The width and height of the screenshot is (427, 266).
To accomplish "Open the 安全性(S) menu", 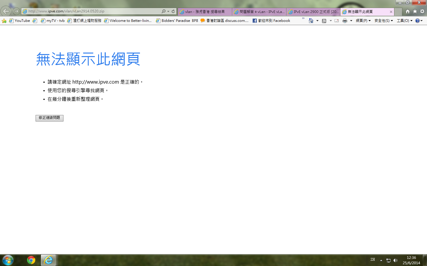I will [384, 21].
